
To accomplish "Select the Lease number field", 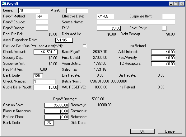I will pyautogui.click(x=29, y=11).
